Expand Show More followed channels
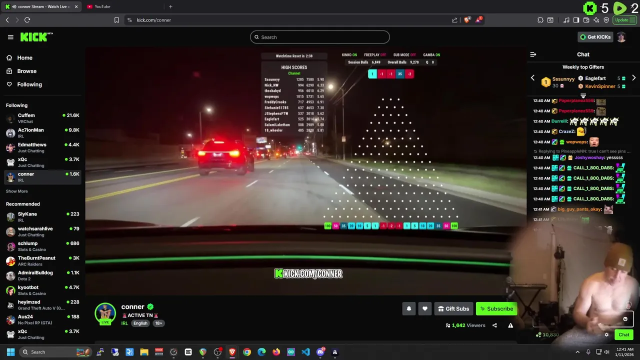Viewport: 640px width, 360px height. [17, 191]
